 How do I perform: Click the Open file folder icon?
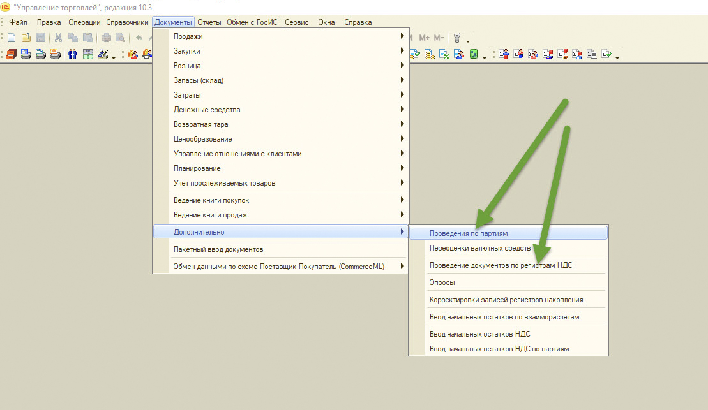point(26,38)
